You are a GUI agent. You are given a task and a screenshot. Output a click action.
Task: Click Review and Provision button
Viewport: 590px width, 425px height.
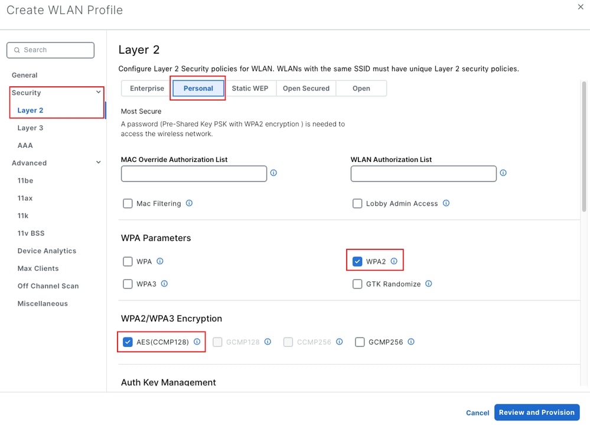pyautogui.click(x=537, y=413)
